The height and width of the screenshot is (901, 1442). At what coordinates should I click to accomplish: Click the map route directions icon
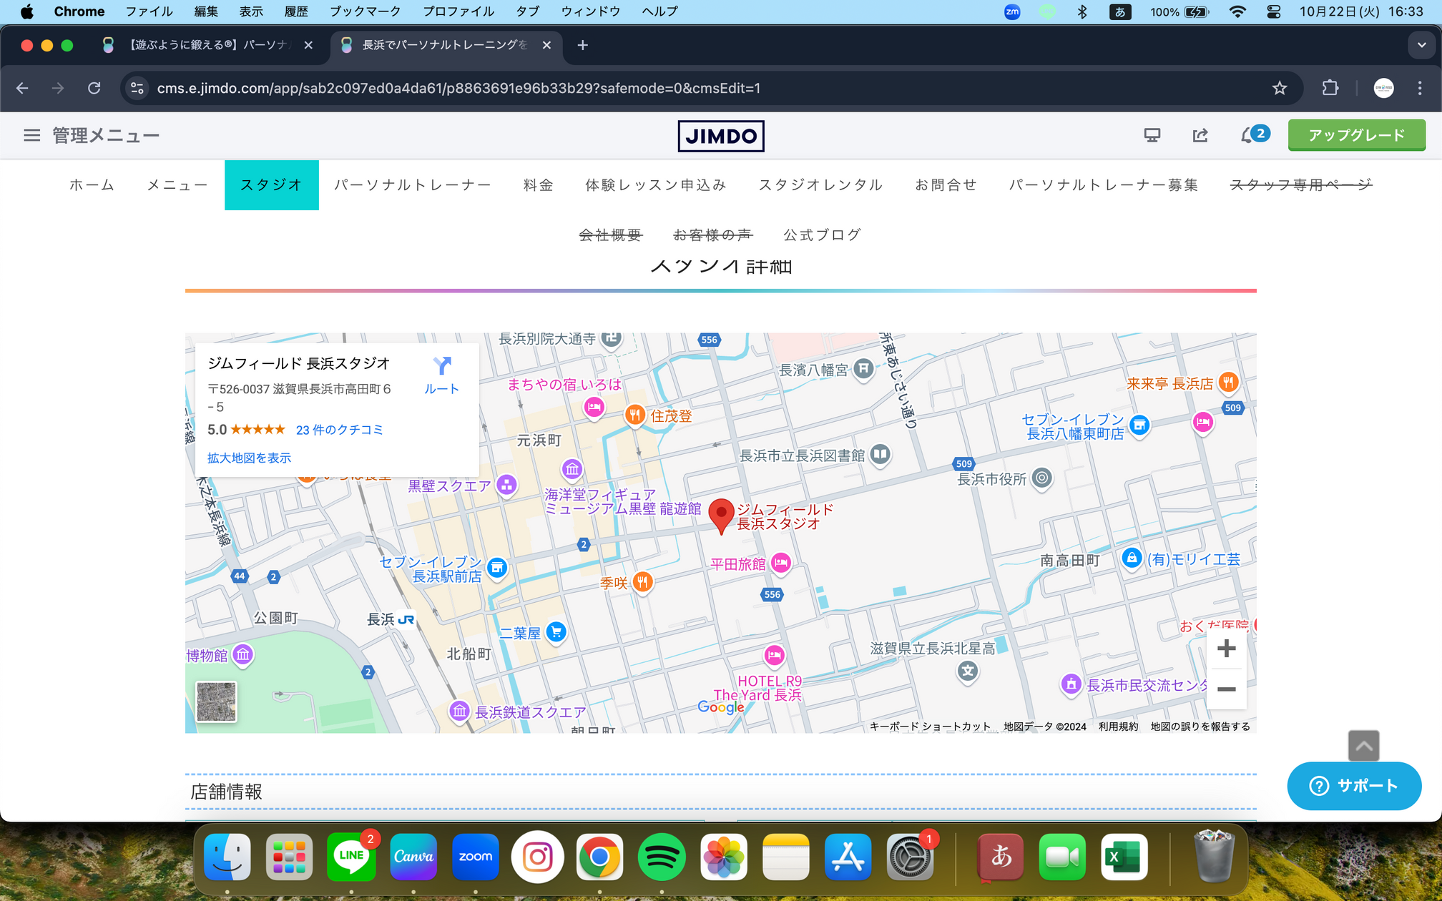(441, 366)
